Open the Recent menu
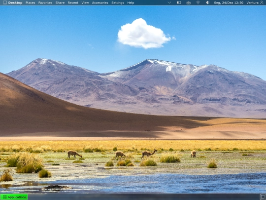This screenshot has width=266, height=200. [73, 3]
